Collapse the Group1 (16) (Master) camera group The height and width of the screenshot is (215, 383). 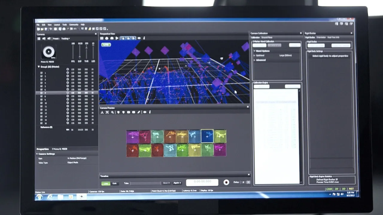coord(39,67)
